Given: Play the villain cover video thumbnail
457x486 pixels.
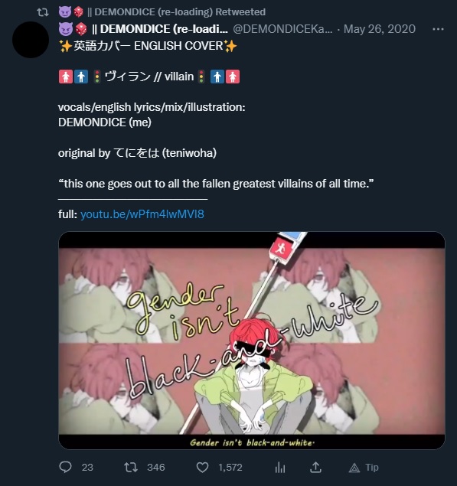Looking at the screenshot, I should [252, 341].
